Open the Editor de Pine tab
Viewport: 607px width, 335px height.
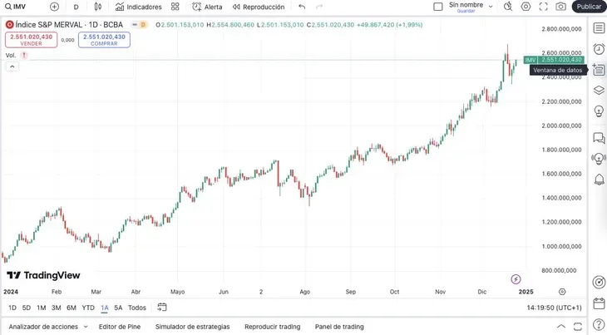(x=120, y=327)
